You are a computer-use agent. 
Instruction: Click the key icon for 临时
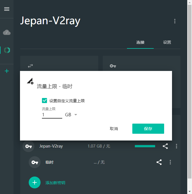(x=35, y=162)
